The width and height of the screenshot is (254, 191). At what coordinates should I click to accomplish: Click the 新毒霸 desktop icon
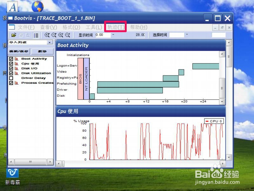pos(12,177)
